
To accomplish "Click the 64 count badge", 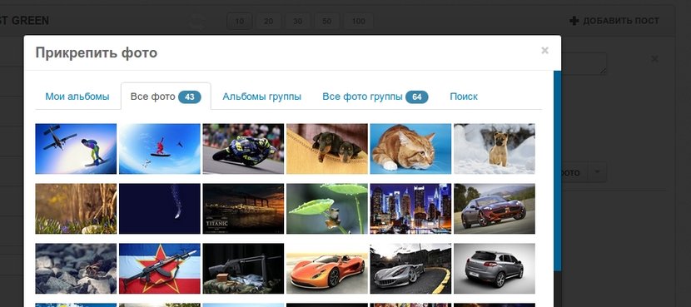I will [x=416, y=97].
